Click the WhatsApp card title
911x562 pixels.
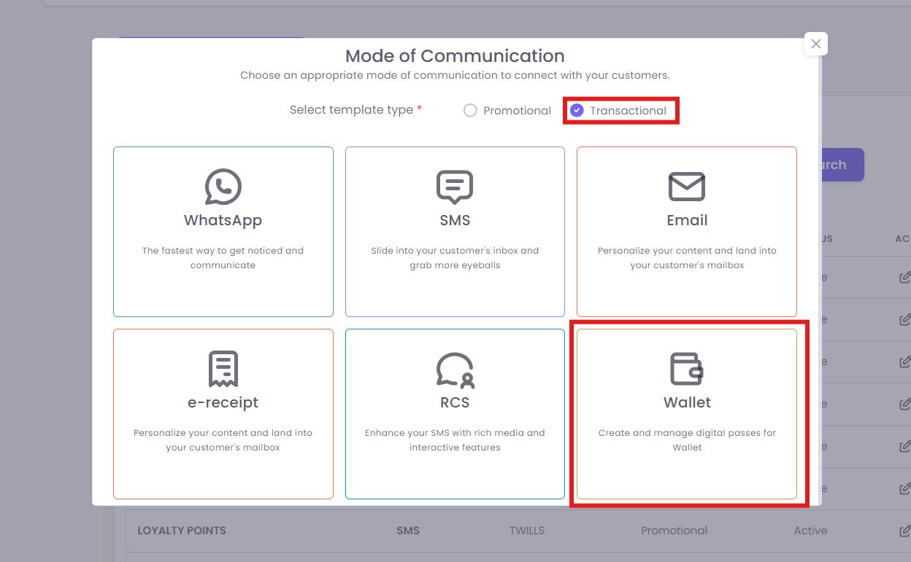pyautogui.click(x=223, y=220)
